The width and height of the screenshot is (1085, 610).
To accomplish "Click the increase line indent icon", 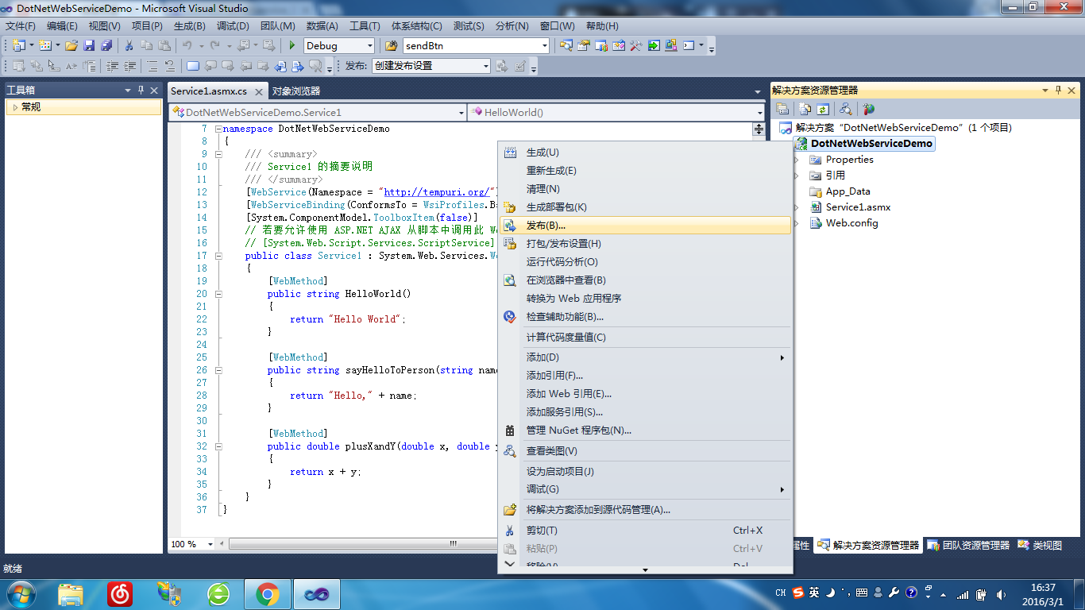I will pos(129,66).
